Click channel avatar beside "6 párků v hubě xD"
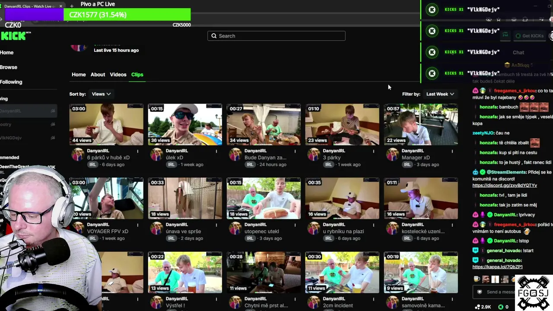 78,154
